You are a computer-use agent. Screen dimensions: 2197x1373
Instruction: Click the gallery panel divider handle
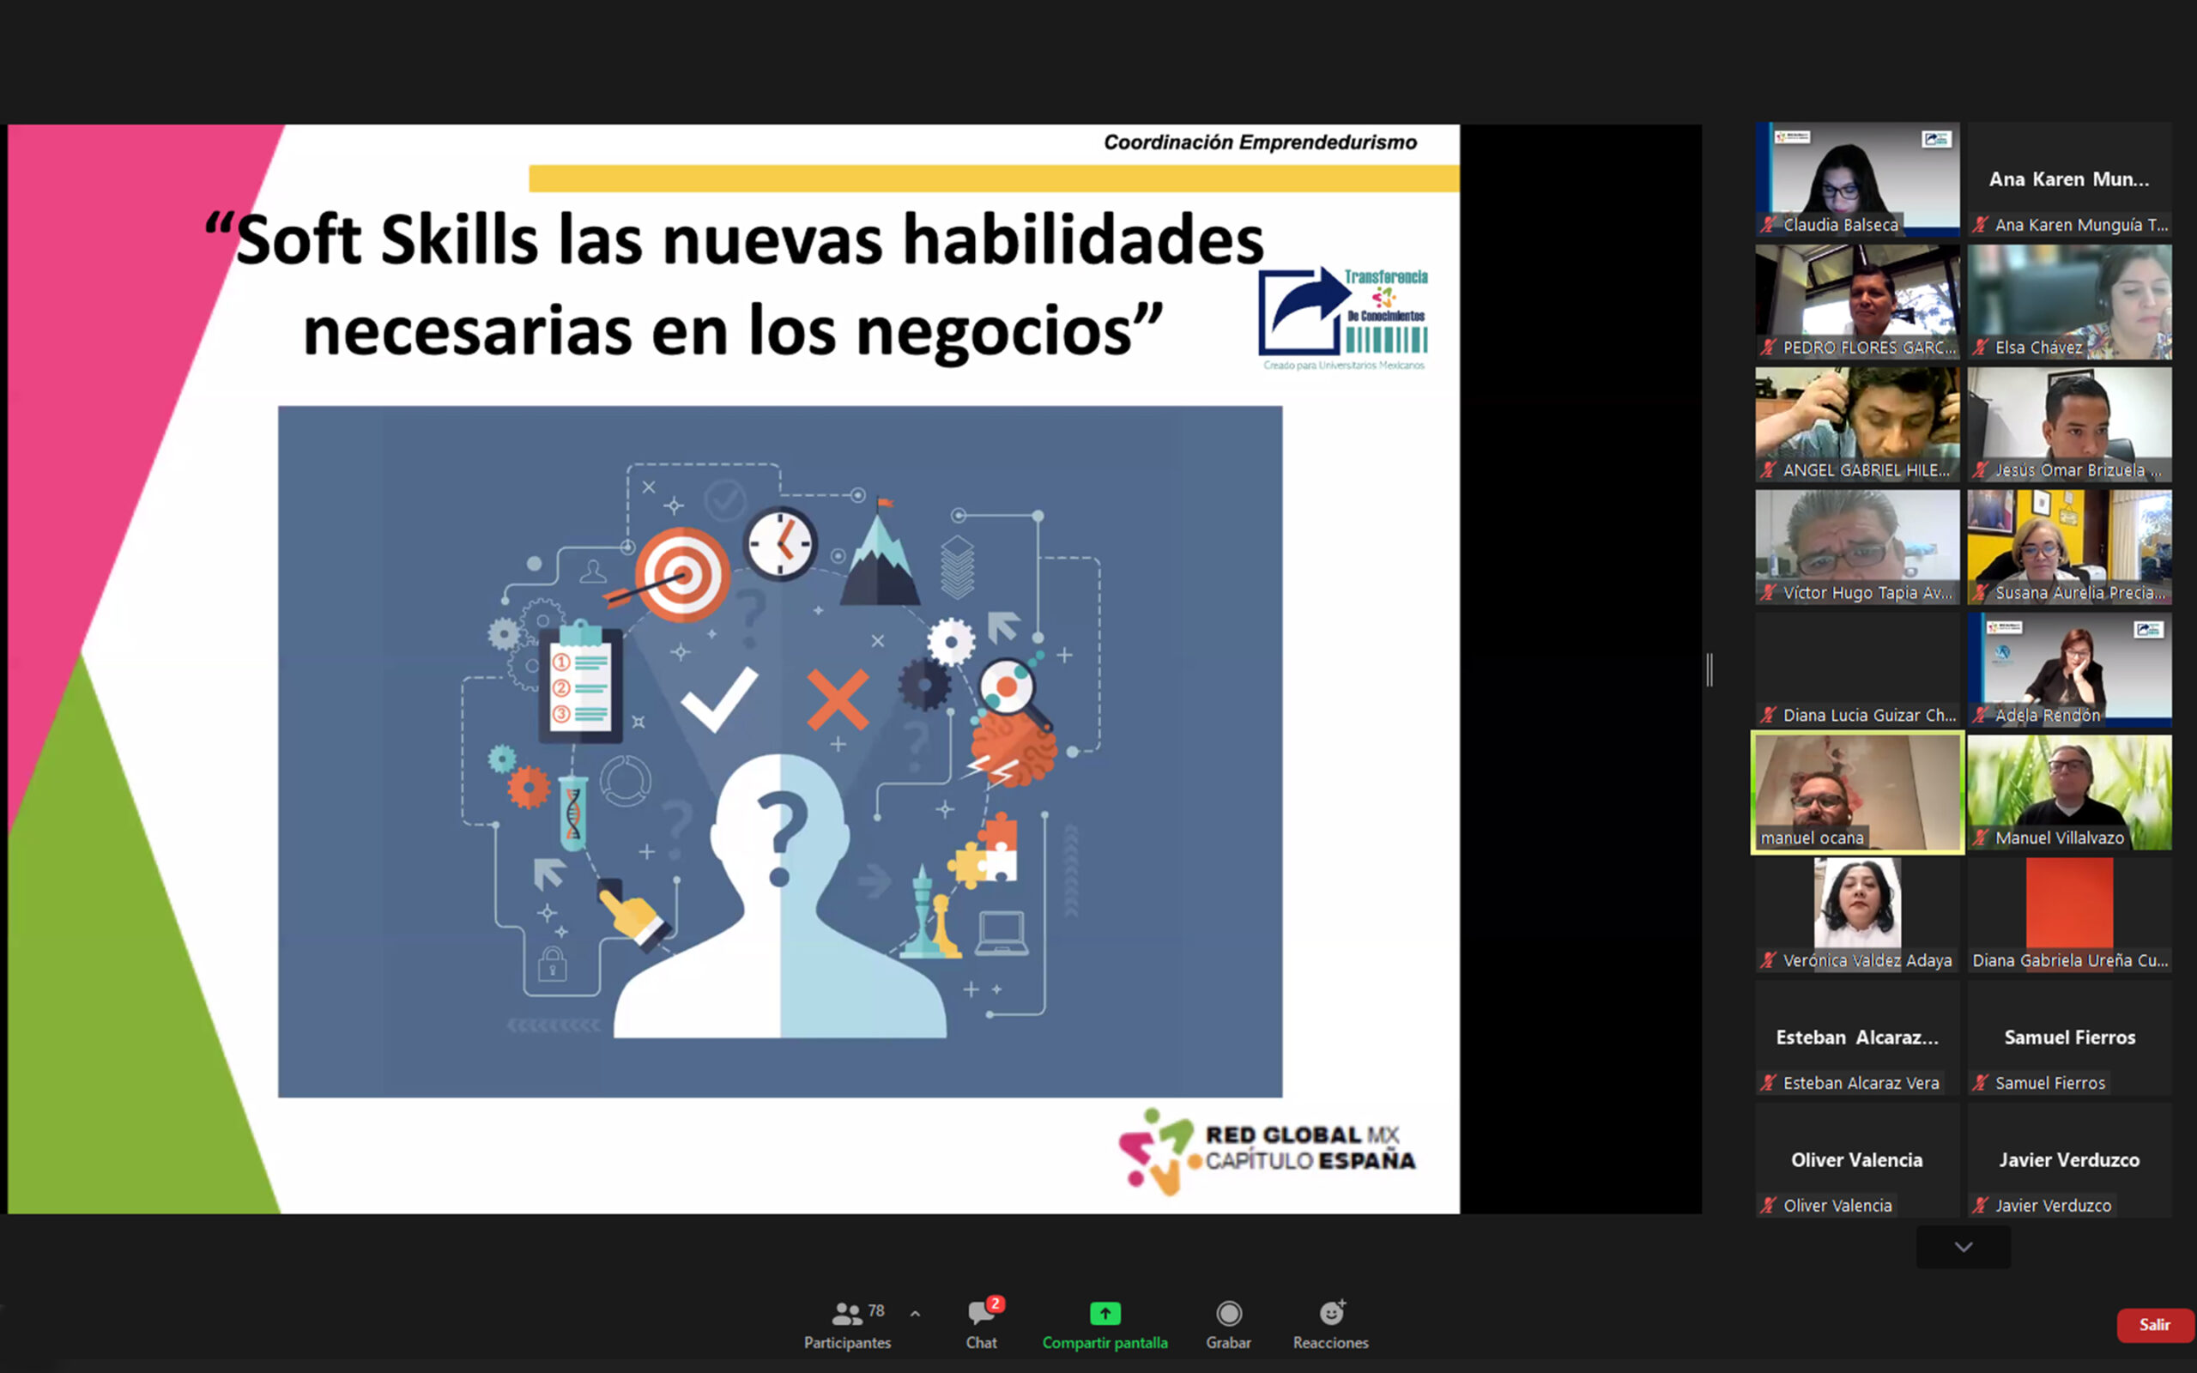1710,670
